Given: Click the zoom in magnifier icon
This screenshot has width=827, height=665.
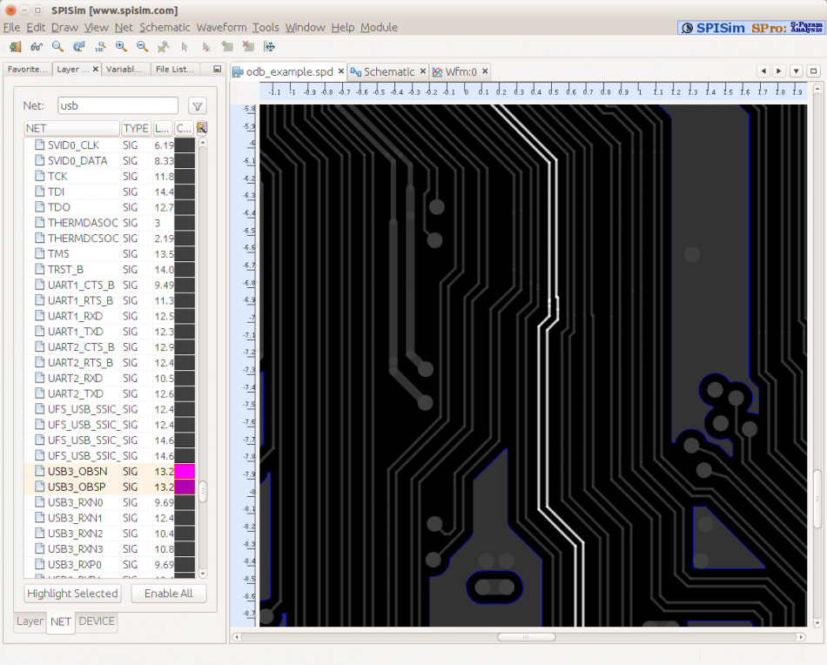Looking at the screenshot, I should point(121,46).
